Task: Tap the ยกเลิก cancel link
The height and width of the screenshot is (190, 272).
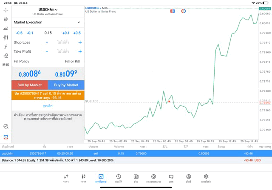Action: tap(48, 106)
